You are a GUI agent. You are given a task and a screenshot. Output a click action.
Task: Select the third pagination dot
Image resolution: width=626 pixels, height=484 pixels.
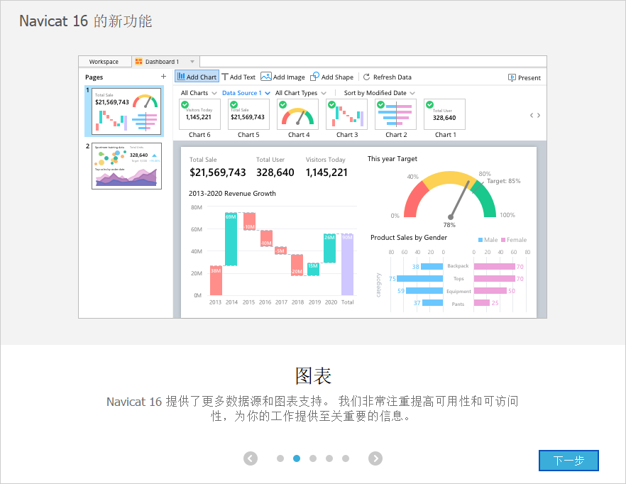click(x=313, y=458)
